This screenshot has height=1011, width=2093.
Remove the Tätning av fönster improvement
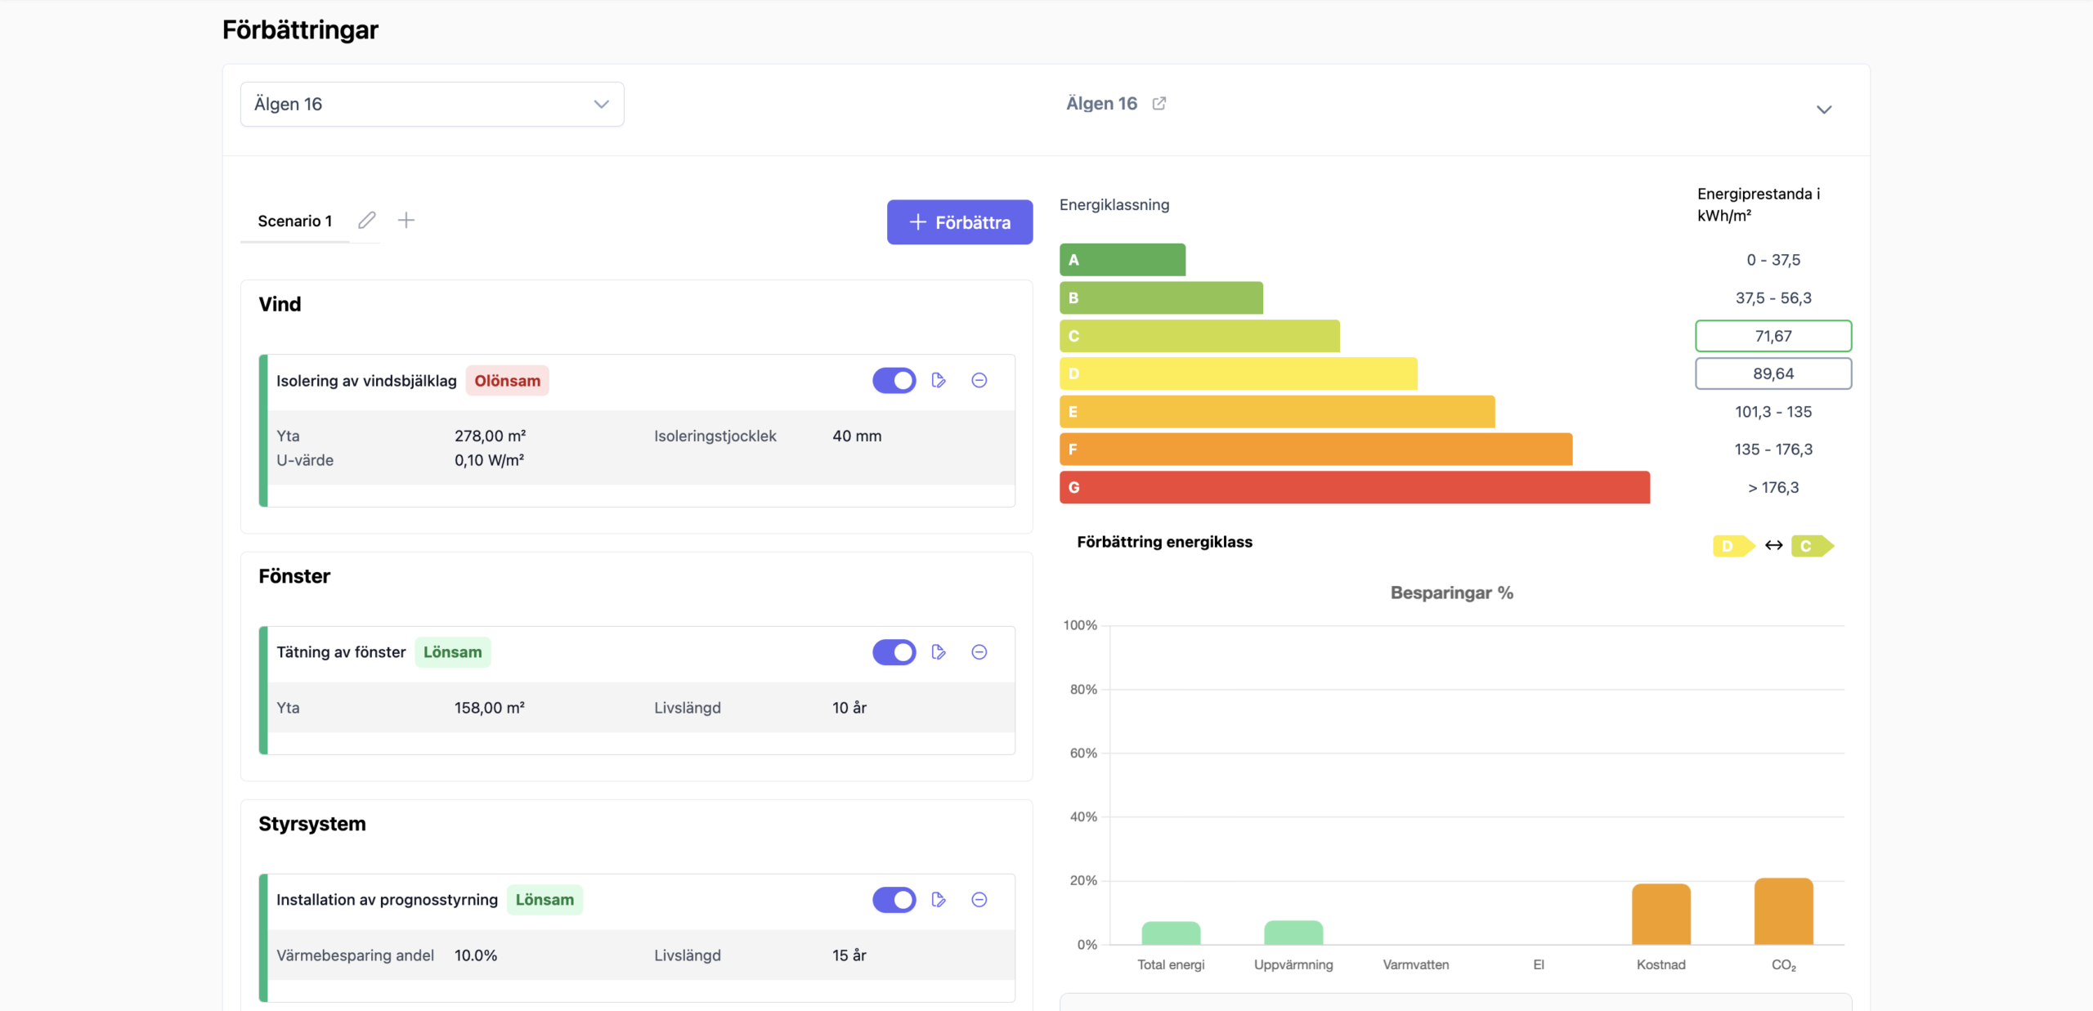pyautogui.click(x=979, y=652)
